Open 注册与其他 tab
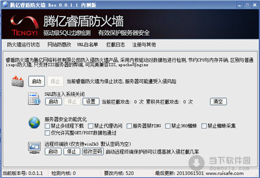The height and width of the screenshot is (178, 260). (x=144, y=44)
